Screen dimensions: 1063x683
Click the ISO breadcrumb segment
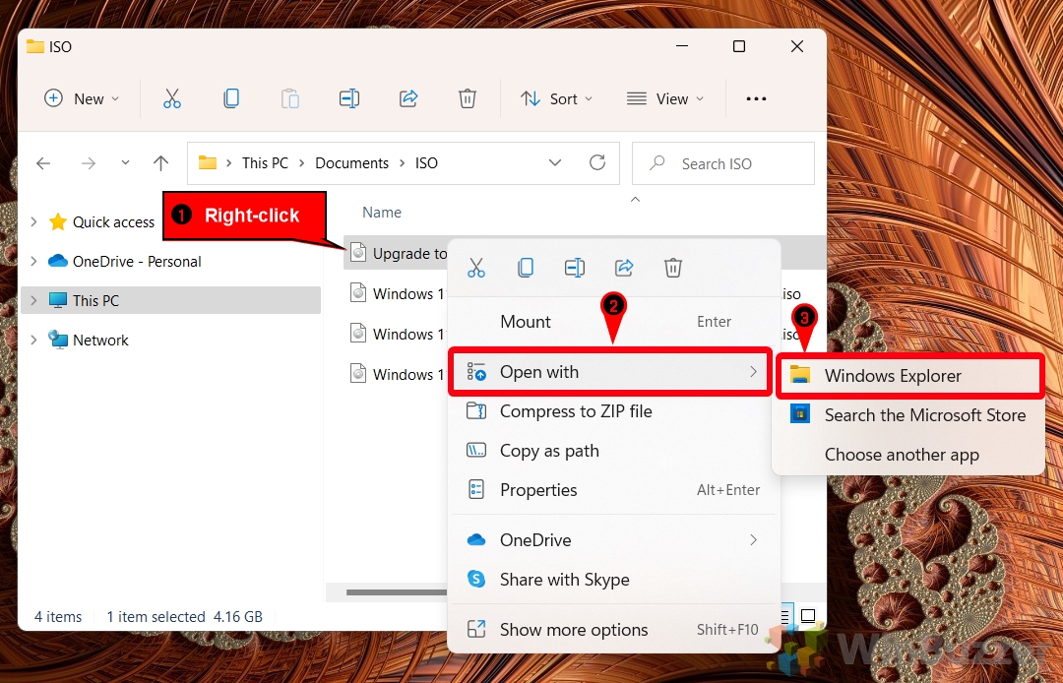(x=426, y=163)
